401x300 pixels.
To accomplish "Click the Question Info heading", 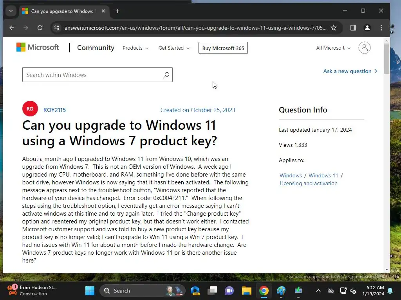I will [303, 110].
